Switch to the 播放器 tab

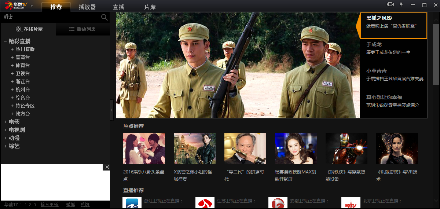(87, 7)
